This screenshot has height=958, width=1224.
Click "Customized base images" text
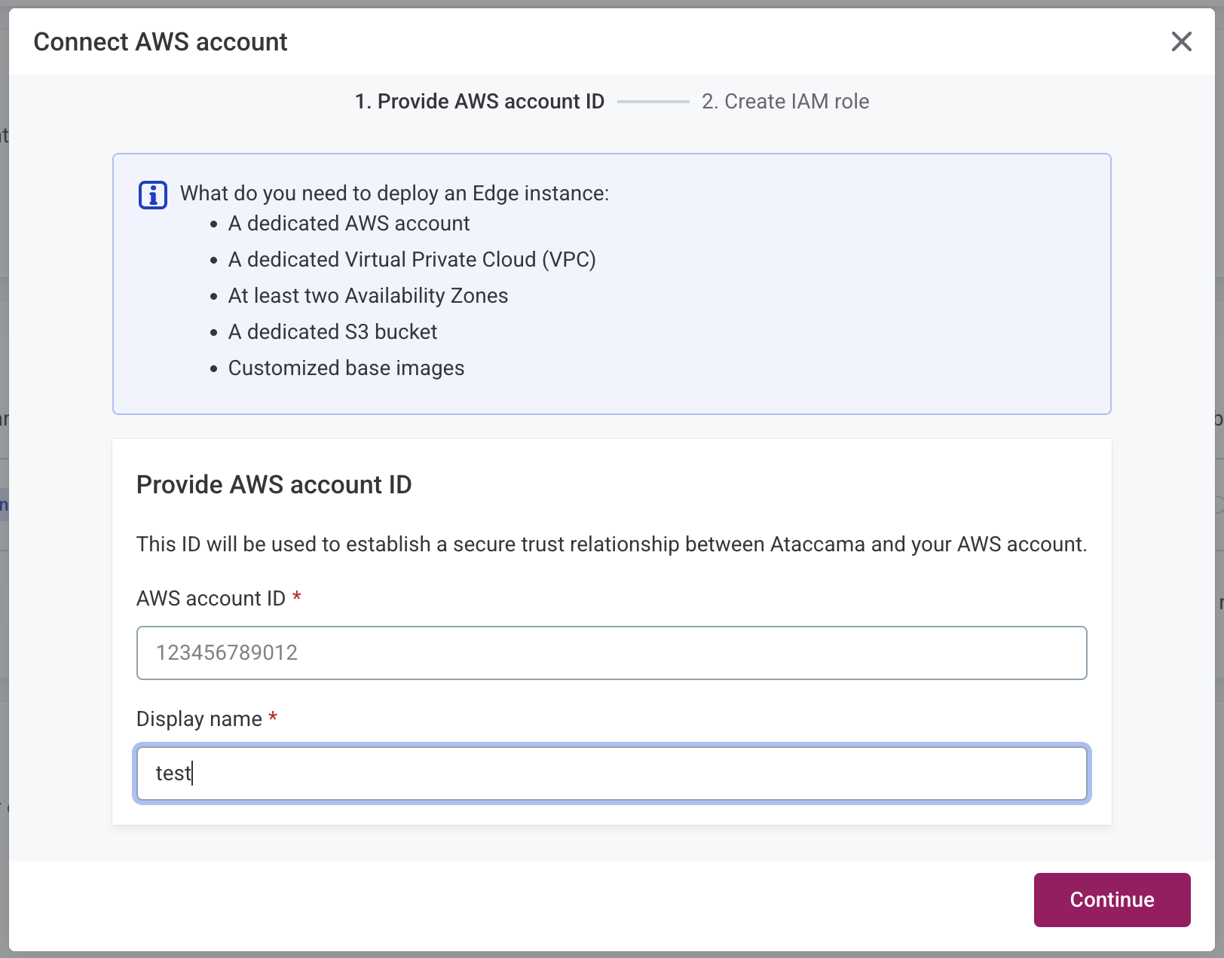[346, 368]
